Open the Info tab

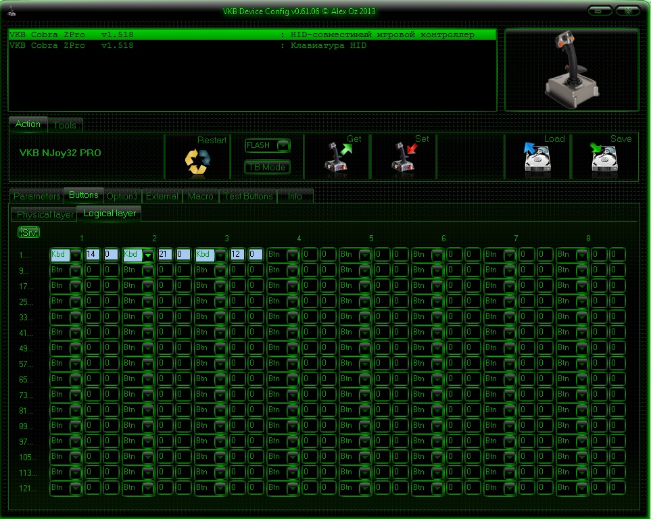[x=295, y=196]
